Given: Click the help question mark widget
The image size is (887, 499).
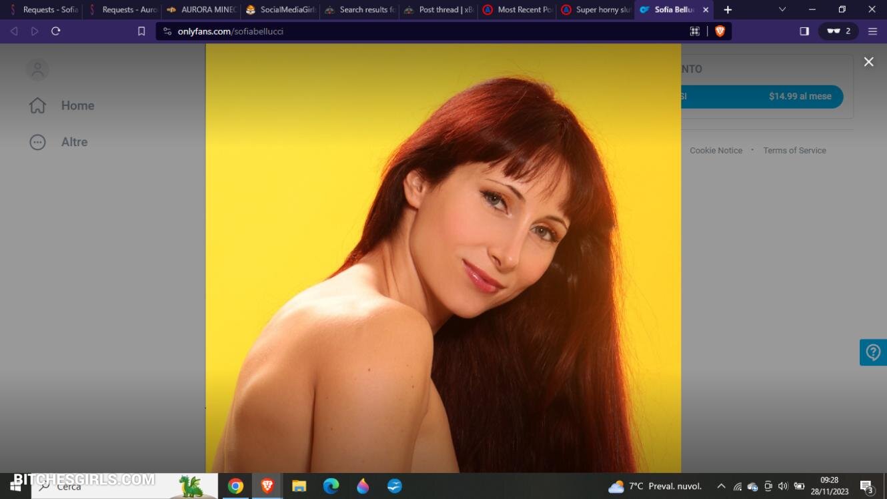Looking at the screenshot, I should click(873, 352).
